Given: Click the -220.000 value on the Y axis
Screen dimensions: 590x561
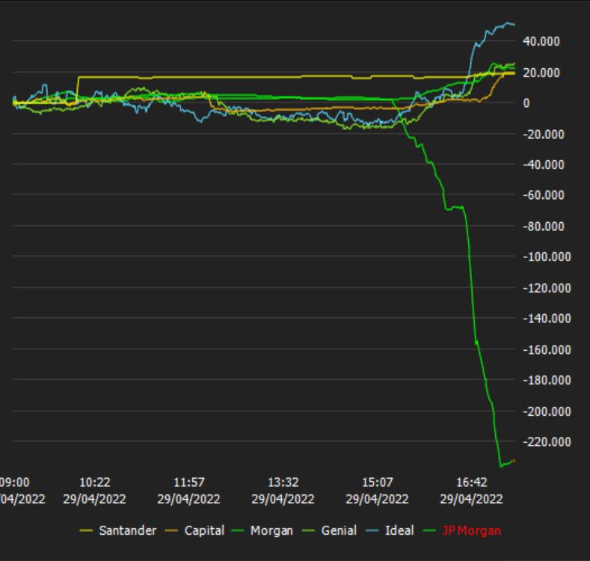Looking at the screenshot, I should (542, 442).
